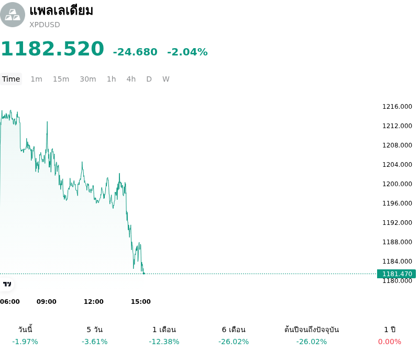Switch to the D daily interval
The height and width of the screenshot is (352, 419).
coord(149,79)
